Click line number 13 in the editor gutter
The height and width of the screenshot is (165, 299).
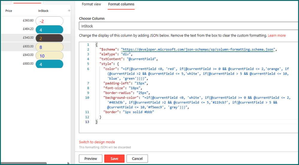pos(87,122)
